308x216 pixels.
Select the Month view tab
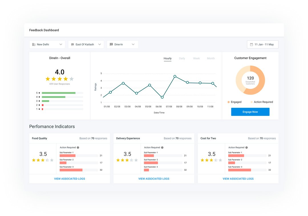click(x=211, y=58)
